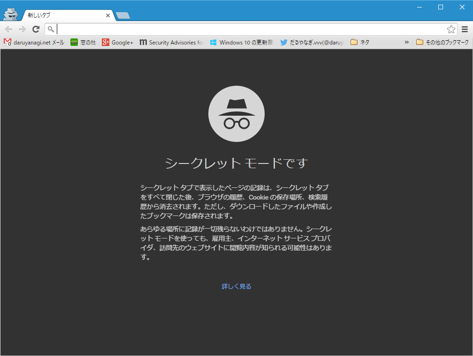Close the 新しいタブ tab
This screenshot has width=473, height=356.
pos(108,15)
